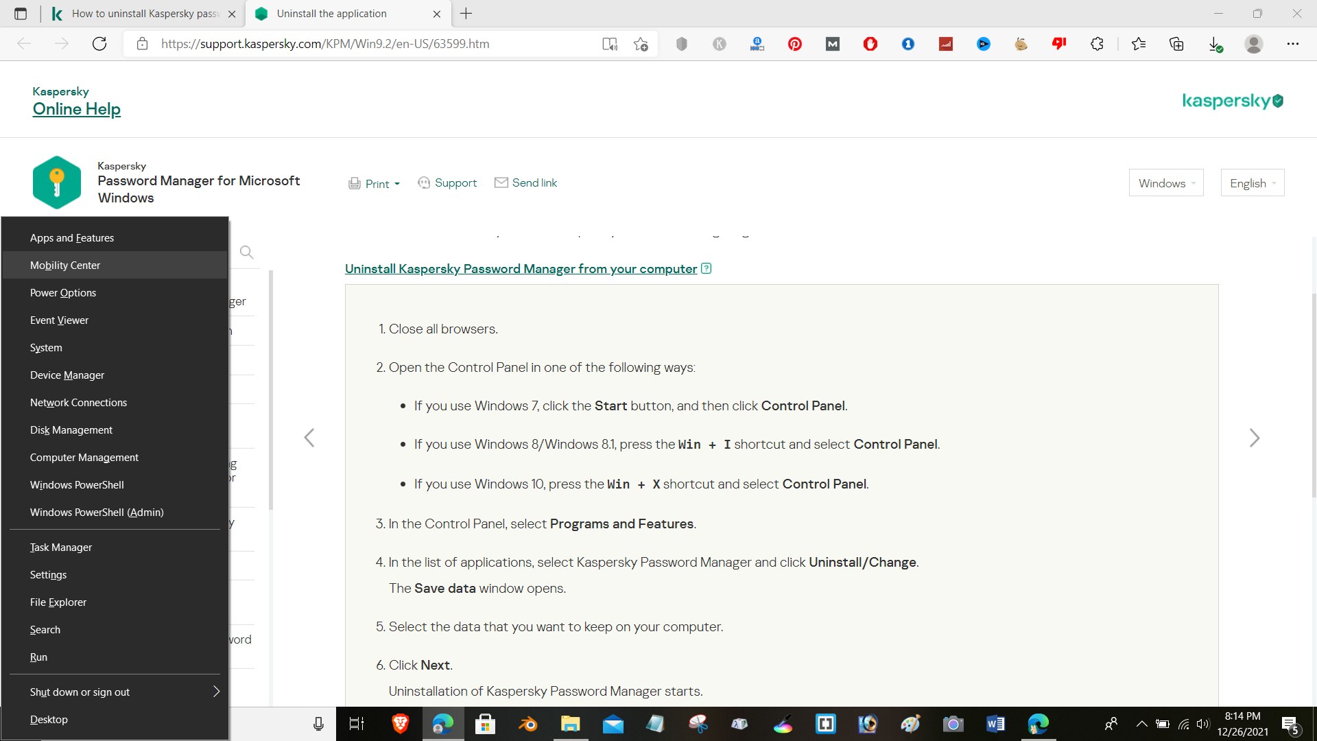Image resolution: width=1317 pixels, height=741 pixels.
Task: Open Microsoft Store from taskbar
Action: click(x=485, y=724)
